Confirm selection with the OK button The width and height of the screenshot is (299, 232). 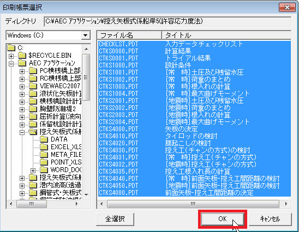click(x=223, y=219)
